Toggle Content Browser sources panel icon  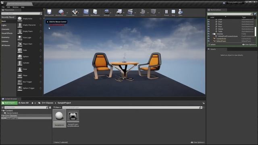[x=2, y=108]
